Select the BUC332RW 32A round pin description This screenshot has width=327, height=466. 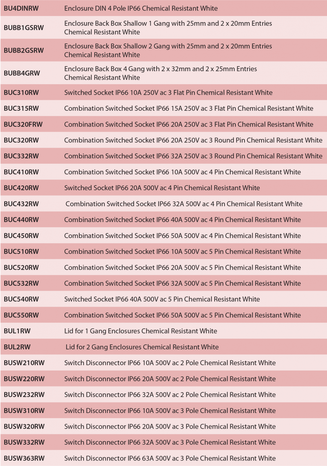tap(193, 156)
